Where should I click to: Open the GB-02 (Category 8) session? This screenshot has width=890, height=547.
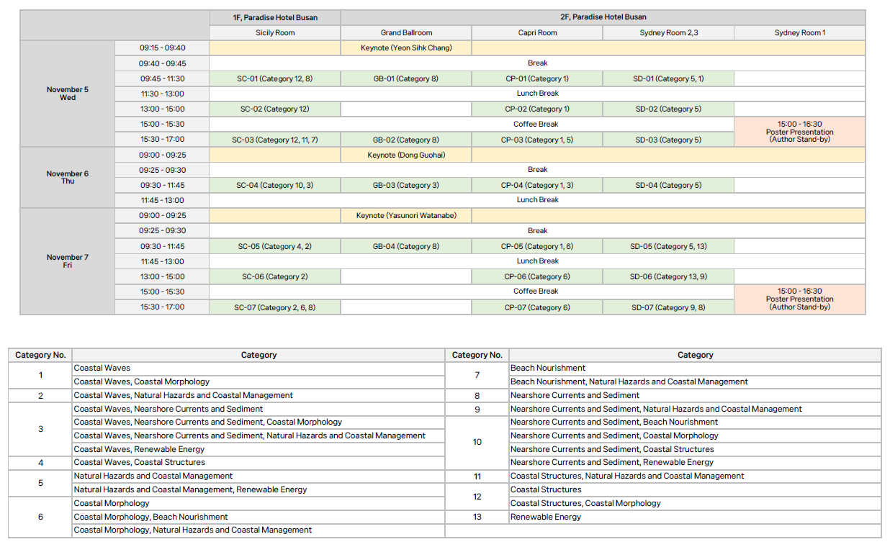pyautogui.click(x=406, y=140)
